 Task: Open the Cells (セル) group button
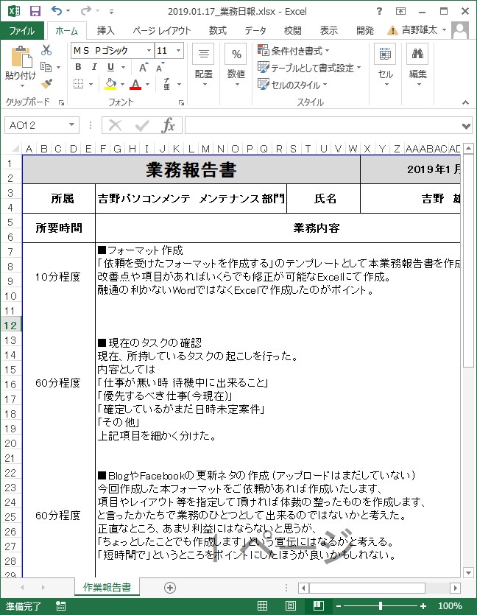click(x=386, y=65)
